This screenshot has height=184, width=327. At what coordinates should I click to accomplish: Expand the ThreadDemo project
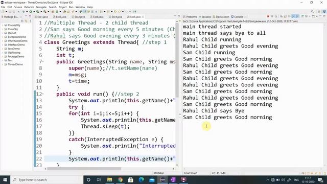3,64
